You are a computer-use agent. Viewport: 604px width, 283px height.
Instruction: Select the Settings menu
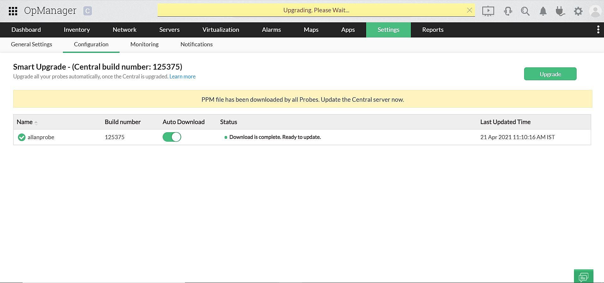(x=389, y=30)
